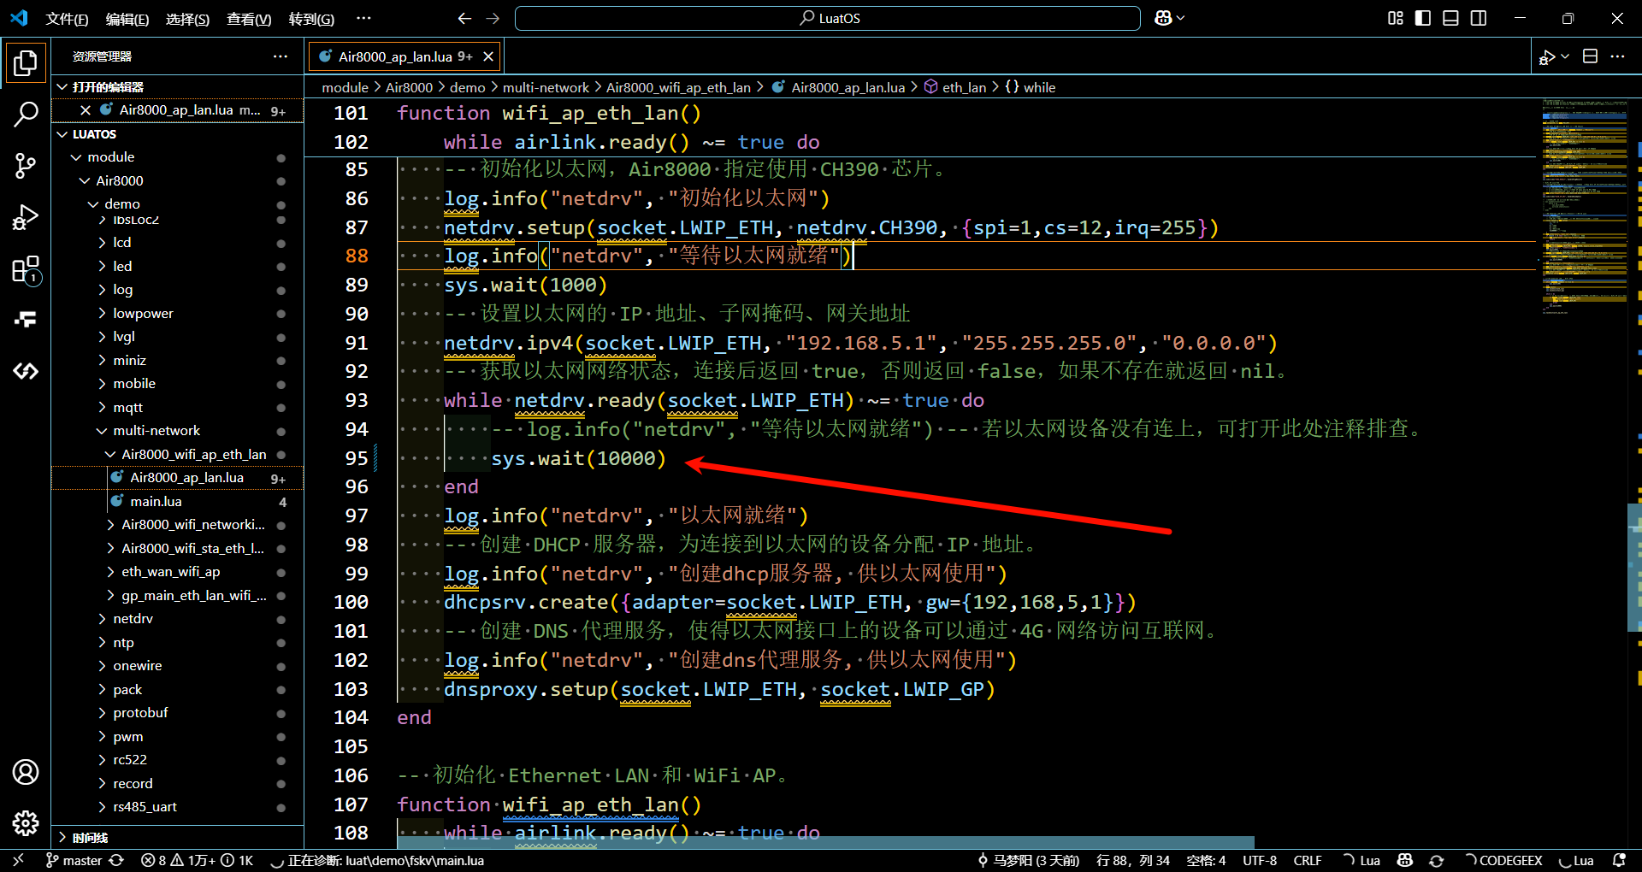This screenshot has width=1642, height=872.
Task: Click the LuatOS command center search box
Action: point(828,18)
